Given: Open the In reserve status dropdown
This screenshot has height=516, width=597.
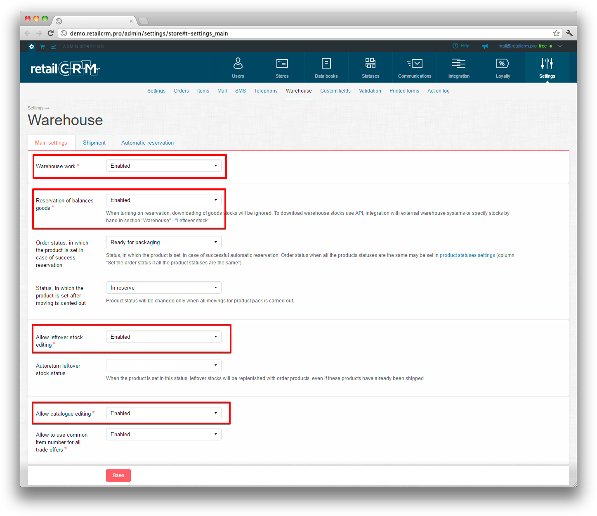Looking at the screenshot, I should (164, 288).
